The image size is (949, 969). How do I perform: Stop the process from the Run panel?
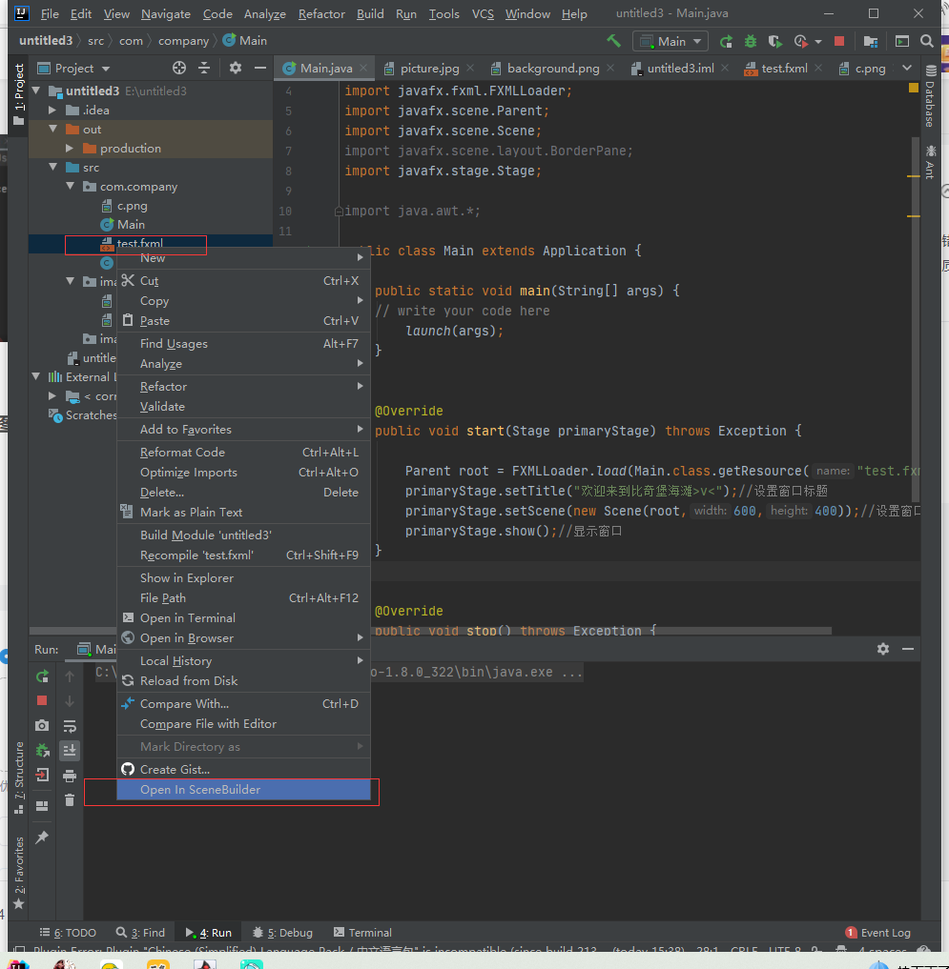tap(42, 699)
